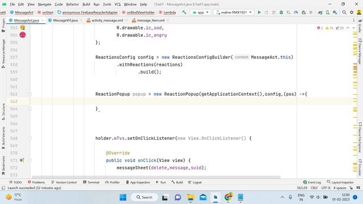Click the Windows Start button
The image size is (363, 204).
(123, 197)
